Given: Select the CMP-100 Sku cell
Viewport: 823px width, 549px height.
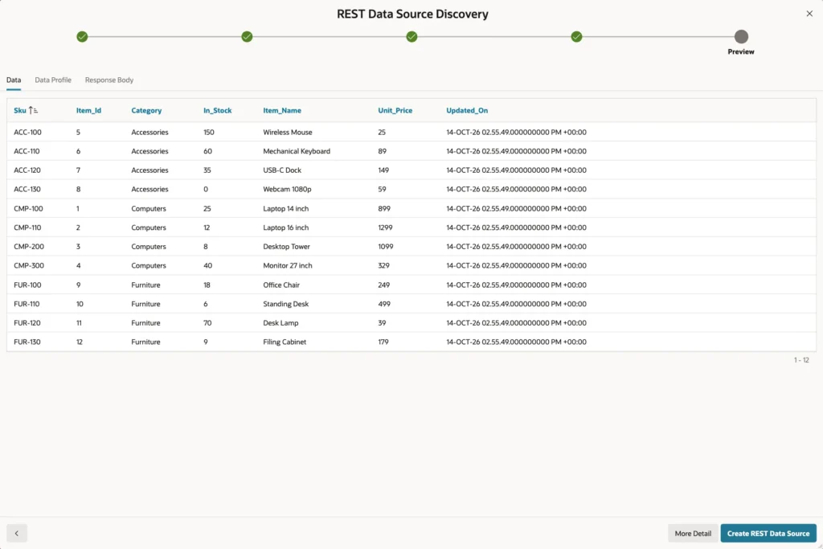Looking at the screenshot, I should coord(28,208).
